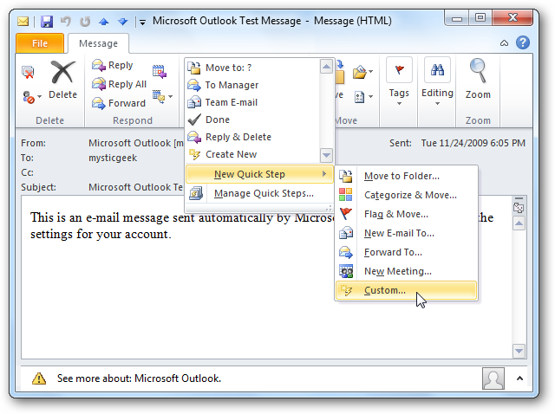Open Customize Quick Access Toolbar dropdown

click(x=142, y=23)
